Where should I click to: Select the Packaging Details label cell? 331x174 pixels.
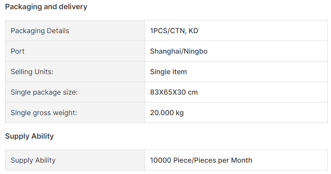coord(75,31)
